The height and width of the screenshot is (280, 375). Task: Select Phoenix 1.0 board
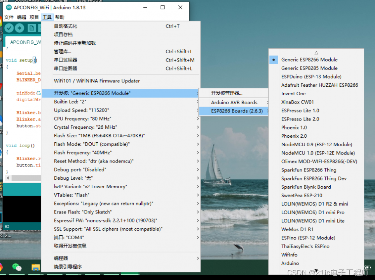316,128
